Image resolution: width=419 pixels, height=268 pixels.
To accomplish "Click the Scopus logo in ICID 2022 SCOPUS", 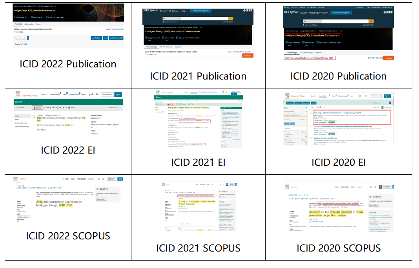I will coord(20,179).
